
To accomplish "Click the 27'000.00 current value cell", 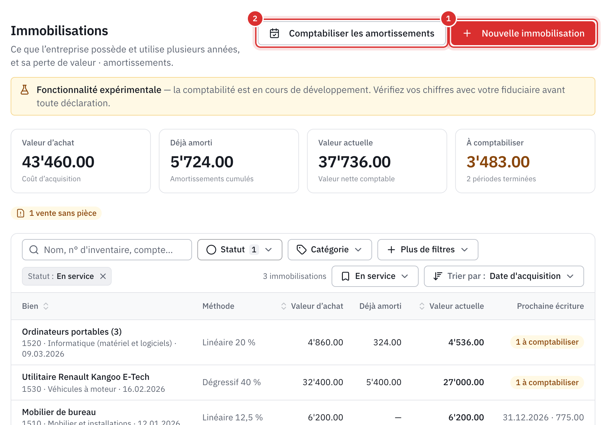I will [463, 382].
